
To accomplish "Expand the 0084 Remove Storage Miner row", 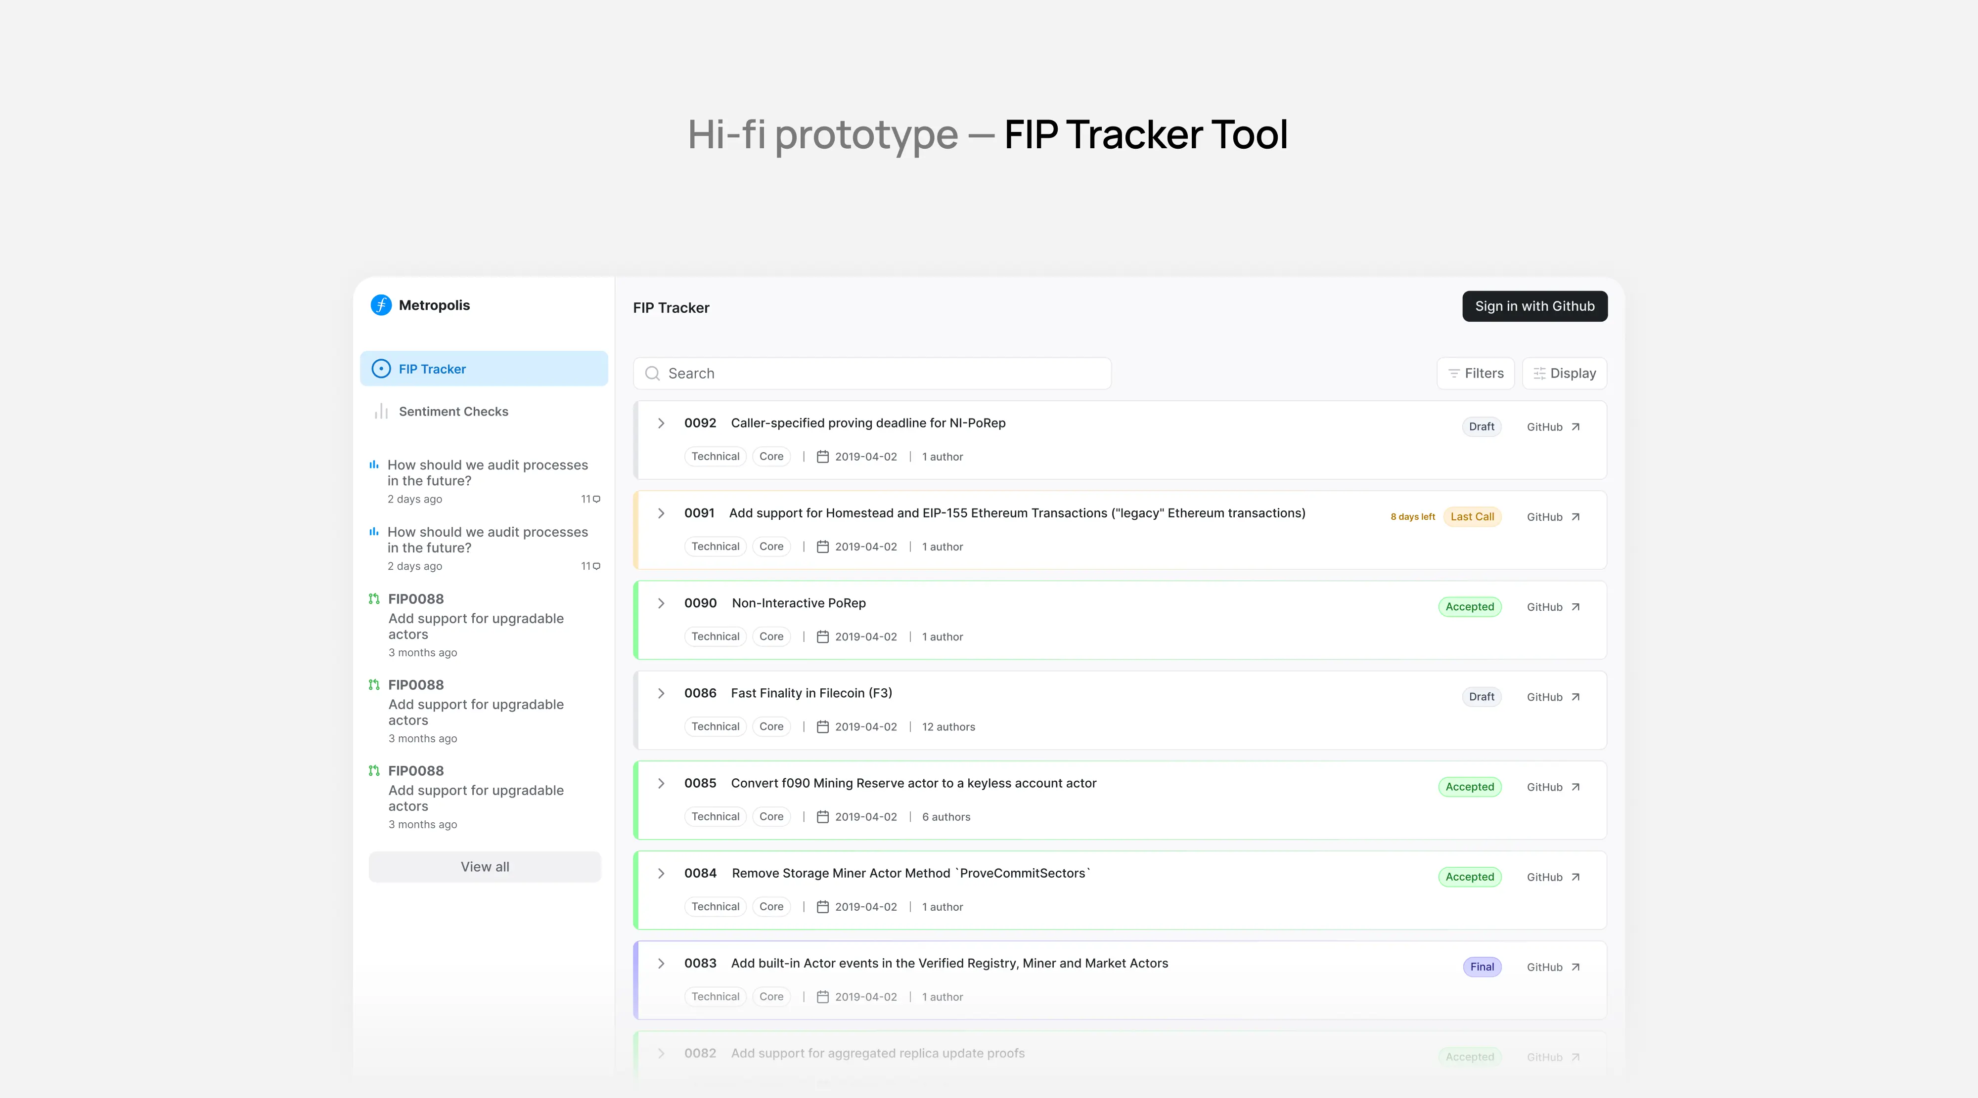I will [660, 873].
